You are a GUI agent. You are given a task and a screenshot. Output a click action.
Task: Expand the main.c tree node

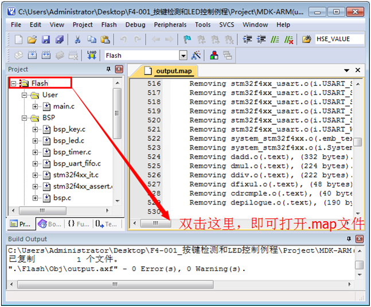tap(36, 107)
